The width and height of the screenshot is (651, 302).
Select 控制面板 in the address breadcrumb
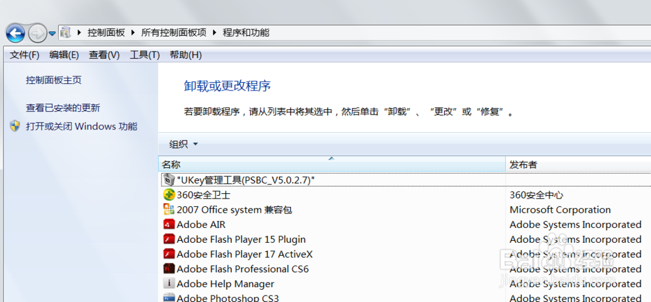click(x=106, y=33)
